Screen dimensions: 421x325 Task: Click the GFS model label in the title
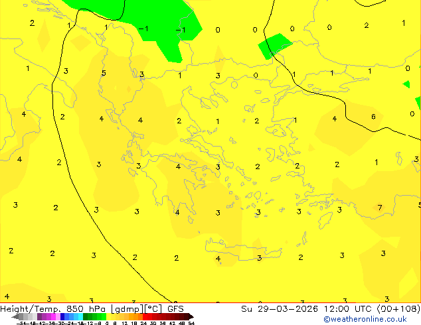(x=175, y=309)
